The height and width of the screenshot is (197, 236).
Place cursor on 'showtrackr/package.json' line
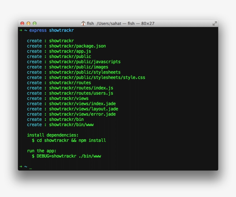tap(77, 46)
